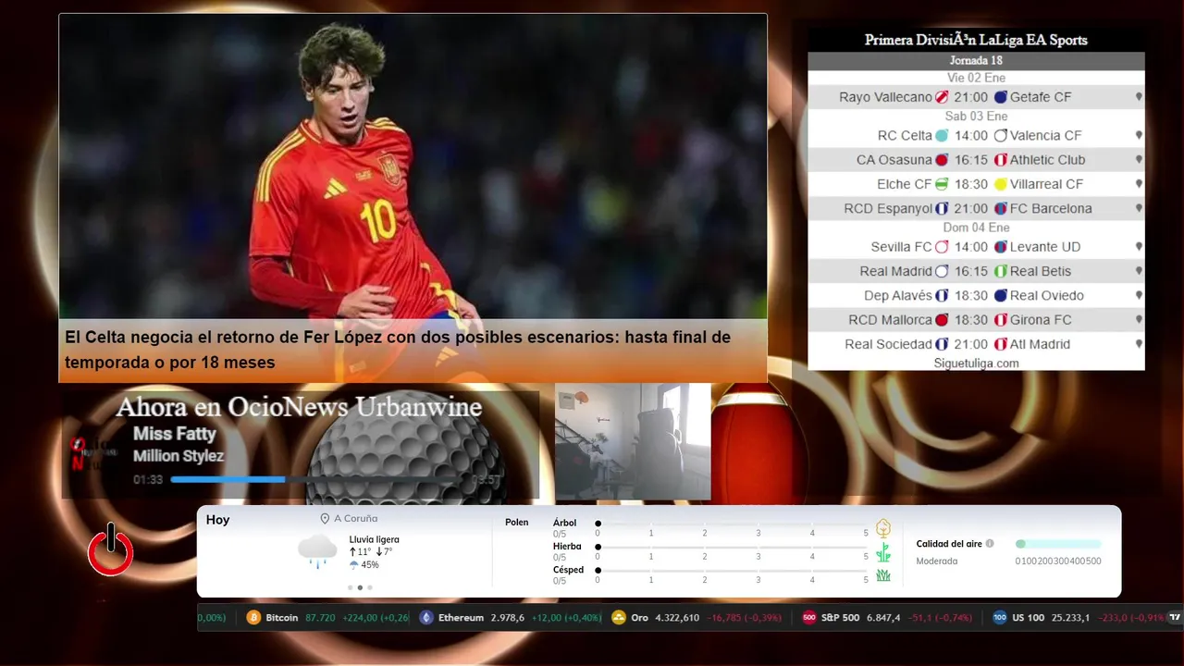Click the info icon next to Calidad del aire
Image resolution: width=1184 pixels, height=666 pixels.
click(990, 544)
